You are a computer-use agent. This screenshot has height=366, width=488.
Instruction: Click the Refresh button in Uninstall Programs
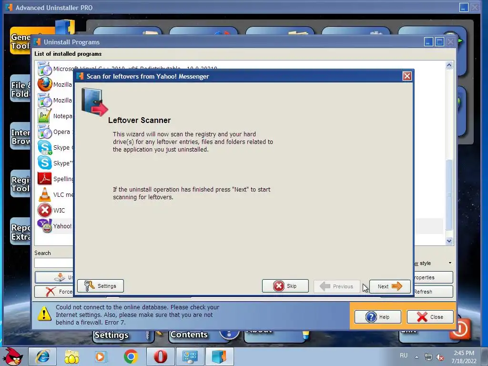433,292
